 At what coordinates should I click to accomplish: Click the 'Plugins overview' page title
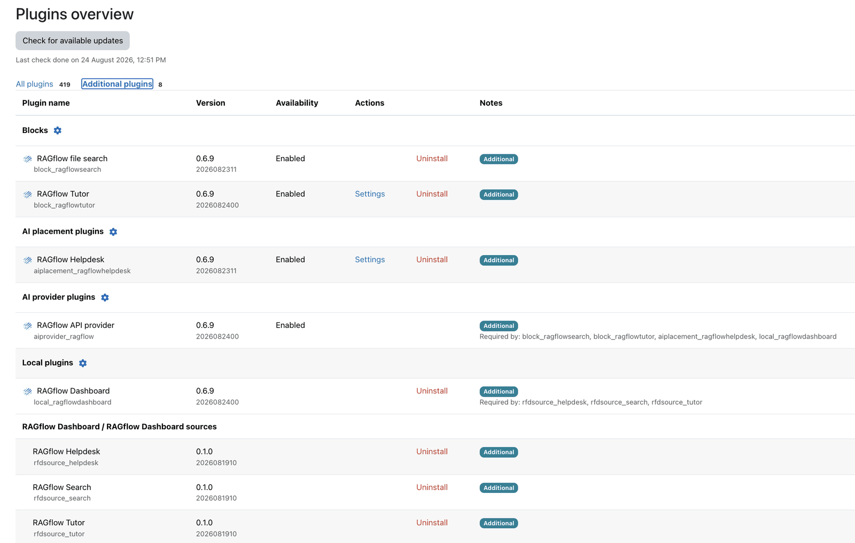75,14
